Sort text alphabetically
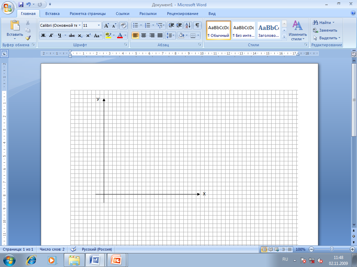357x267 pixels. [188, 25]
